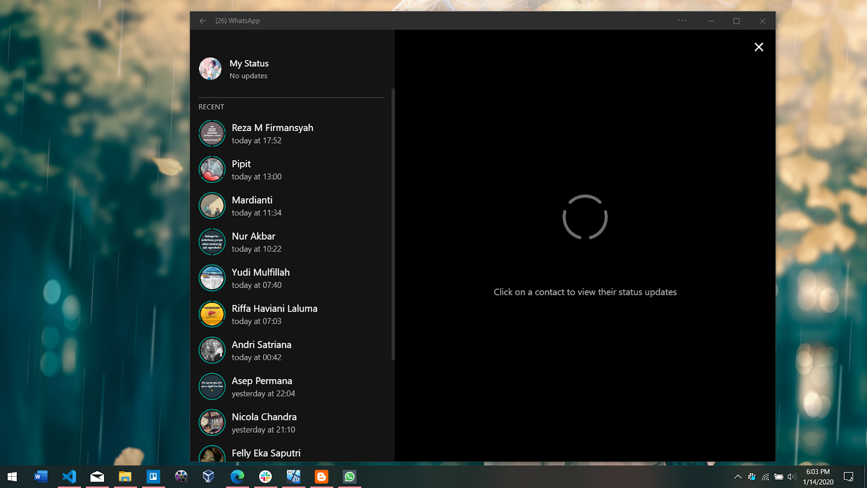Click the name Nur Akbar
This screenshot has height=488, width=867.
254,236
